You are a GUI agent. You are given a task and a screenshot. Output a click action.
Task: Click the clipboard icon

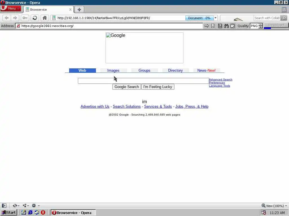pos(233,26)
